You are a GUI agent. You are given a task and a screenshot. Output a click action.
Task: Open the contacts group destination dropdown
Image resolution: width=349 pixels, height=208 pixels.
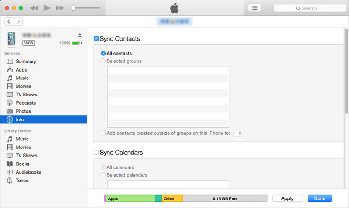(238, 133)
